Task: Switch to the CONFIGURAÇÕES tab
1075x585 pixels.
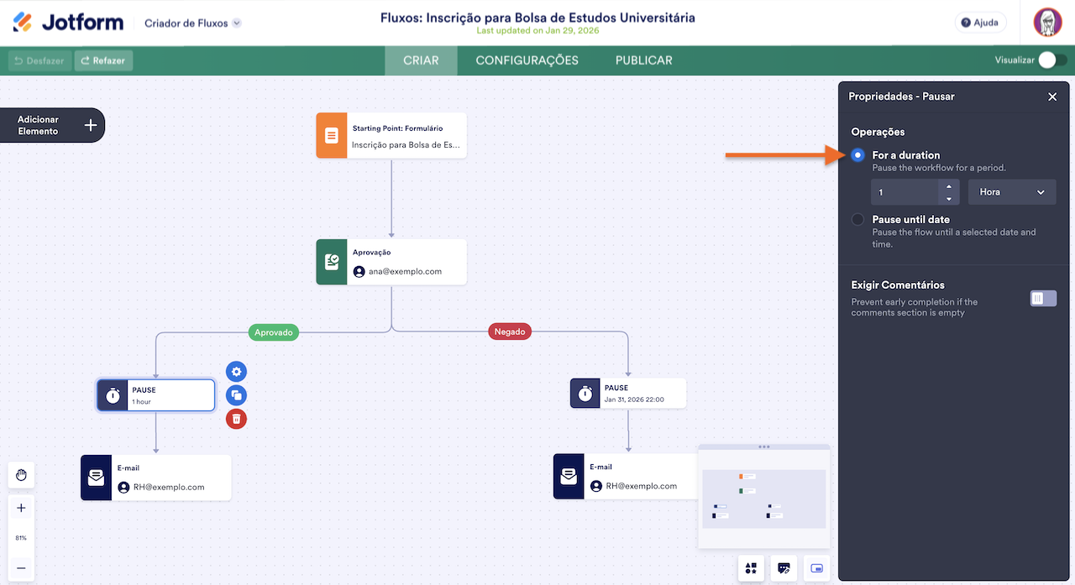Action: [x=527, y=60]
